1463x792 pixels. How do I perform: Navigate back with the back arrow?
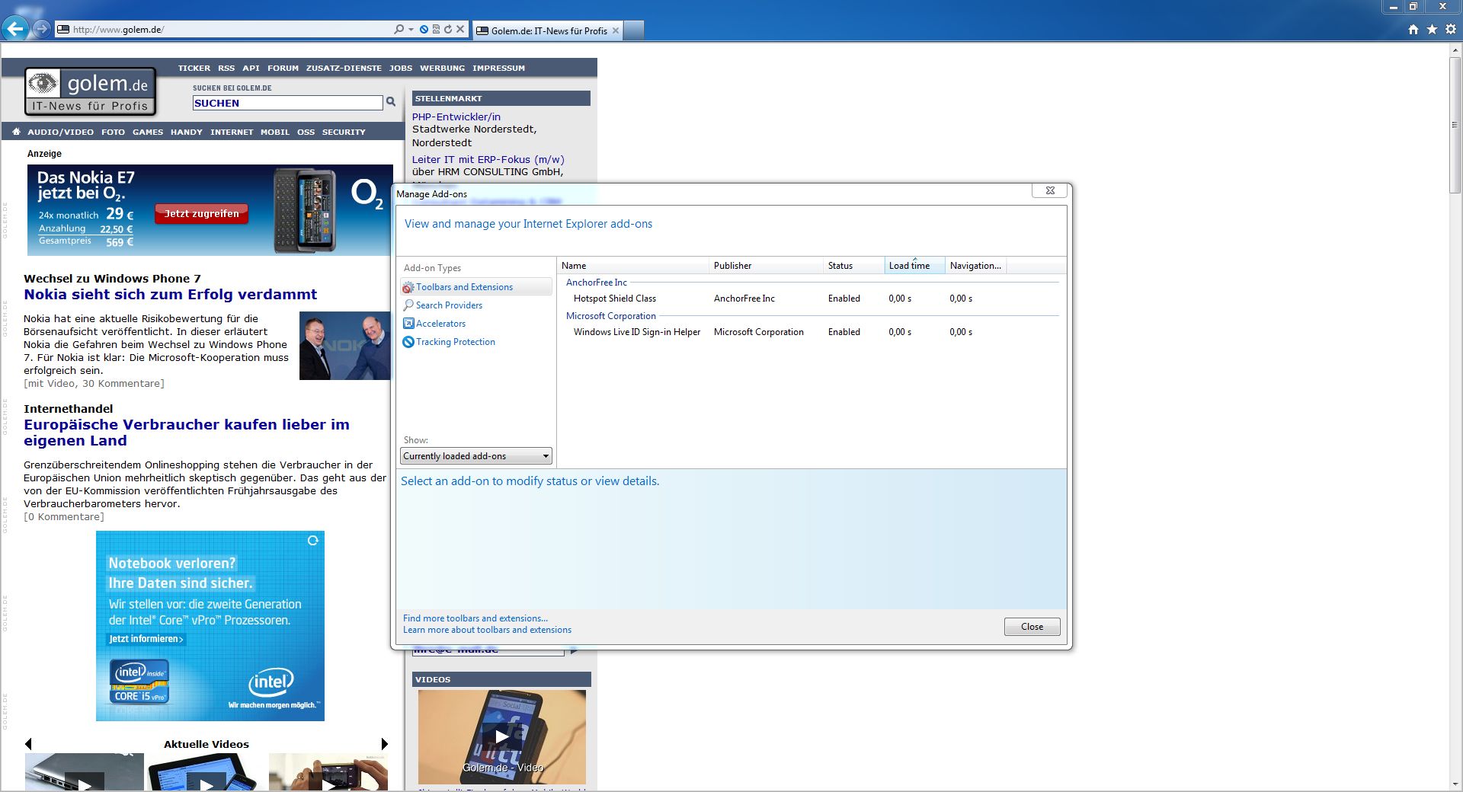(x=14, y=30)
